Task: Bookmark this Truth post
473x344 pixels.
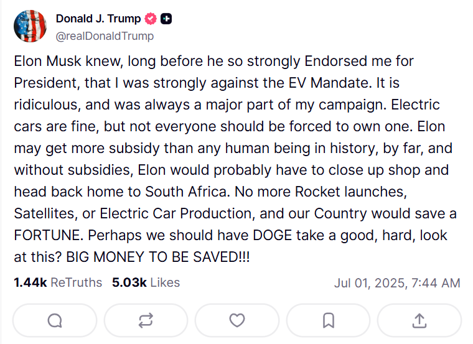Action: pyautogui.click(x=329, y=320)
